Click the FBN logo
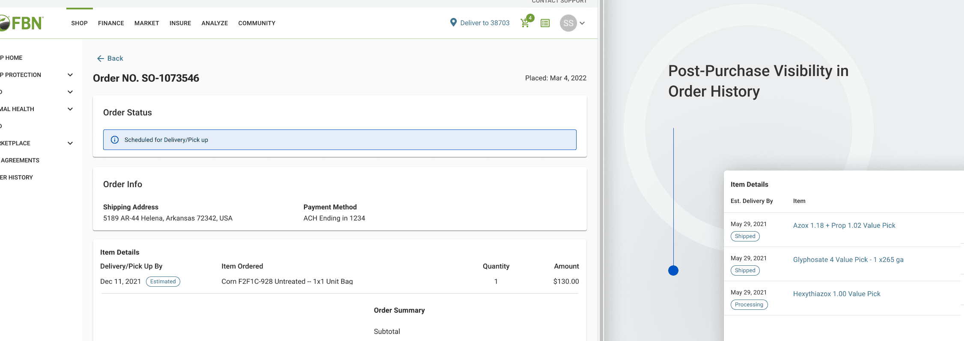964x341 pixels. (x=21, y=23)
